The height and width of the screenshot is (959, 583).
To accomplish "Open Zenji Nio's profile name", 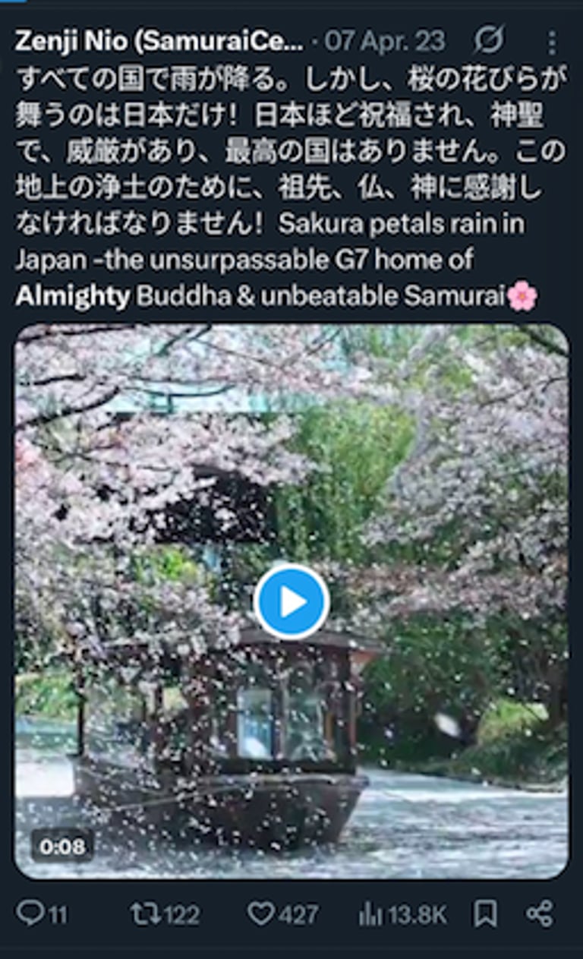I will point(159,41).
